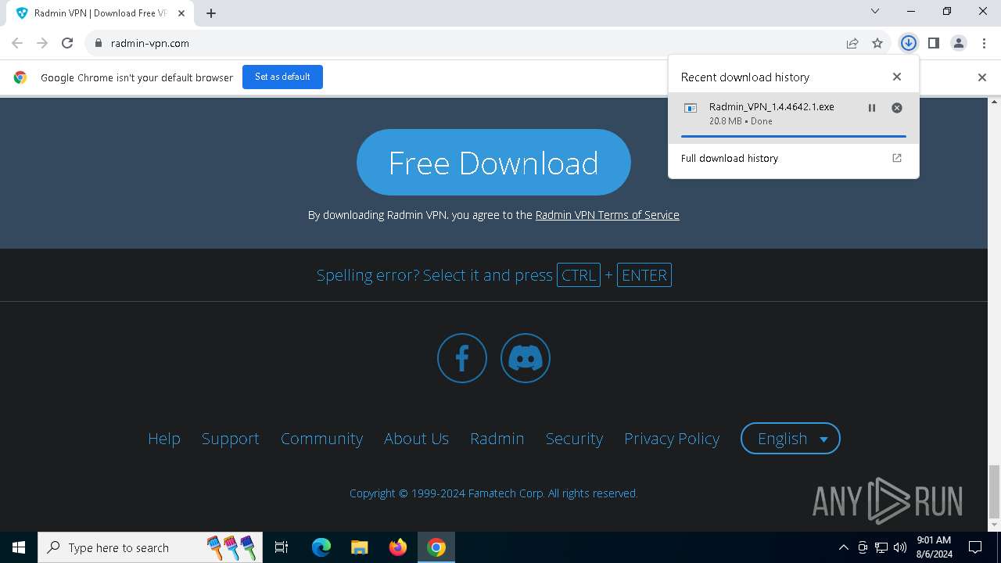Click the Chrome downloads toolbar icon
Screen dimensions: 1001x563
[908, 43]
